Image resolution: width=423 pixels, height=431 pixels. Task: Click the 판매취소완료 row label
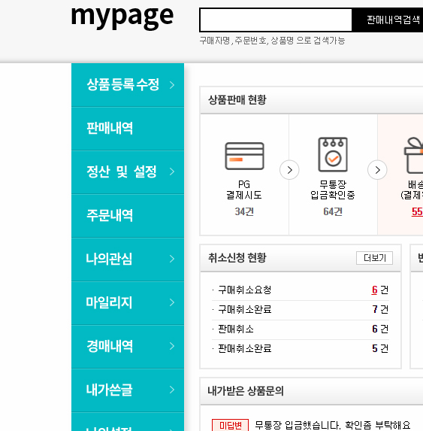pos(245,348)
